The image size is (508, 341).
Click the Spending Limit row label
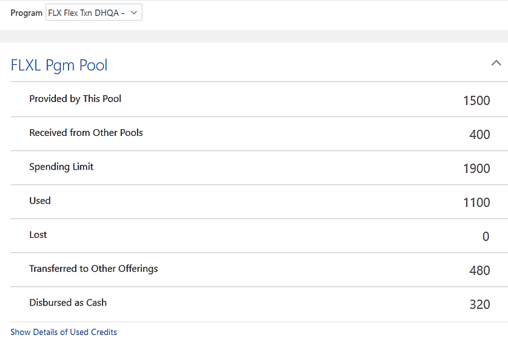(x=61, y=166)
